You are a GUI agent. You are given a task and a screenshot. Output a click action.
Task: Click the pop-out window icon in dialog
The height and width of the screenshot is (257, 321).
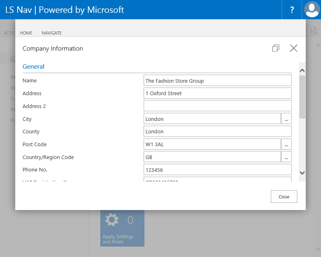coord(276,48)
